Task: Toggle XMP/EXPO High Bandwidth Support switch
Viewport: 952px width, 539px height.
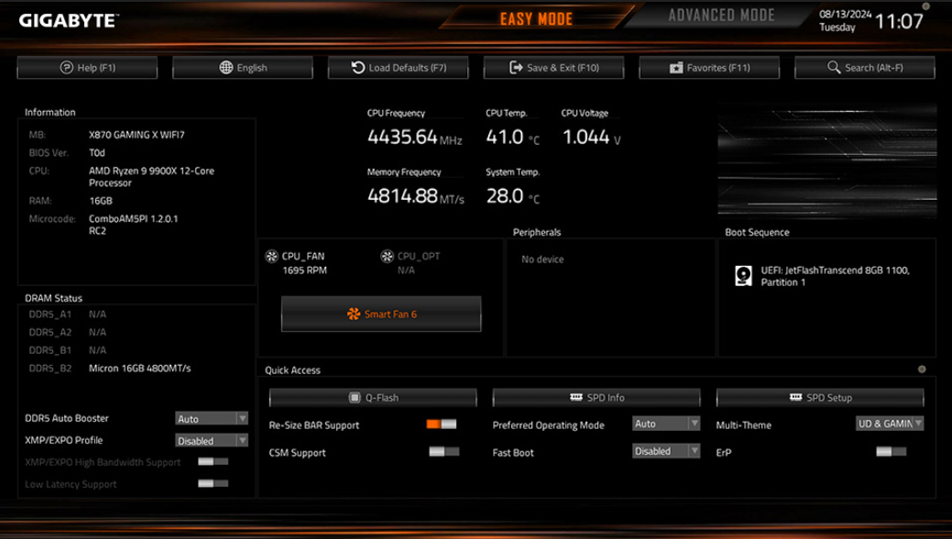Action: click(x=213, y=462)
